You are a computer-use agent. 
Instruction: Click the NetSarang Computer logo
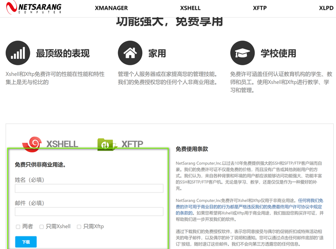(x=34, y=7)
